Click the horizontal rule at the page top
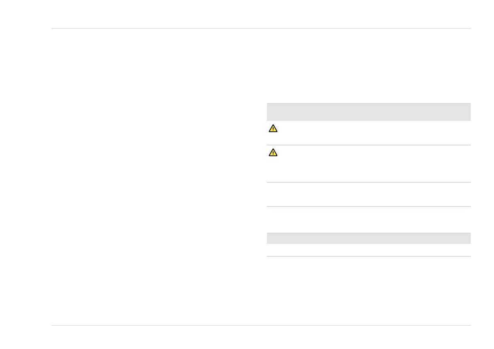 coord(261,29)
